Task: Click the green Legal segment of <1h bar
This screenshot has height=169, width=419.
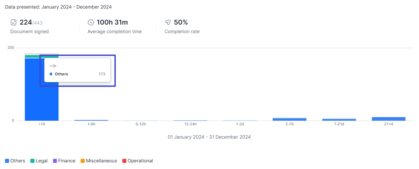Action: (32, 56)
